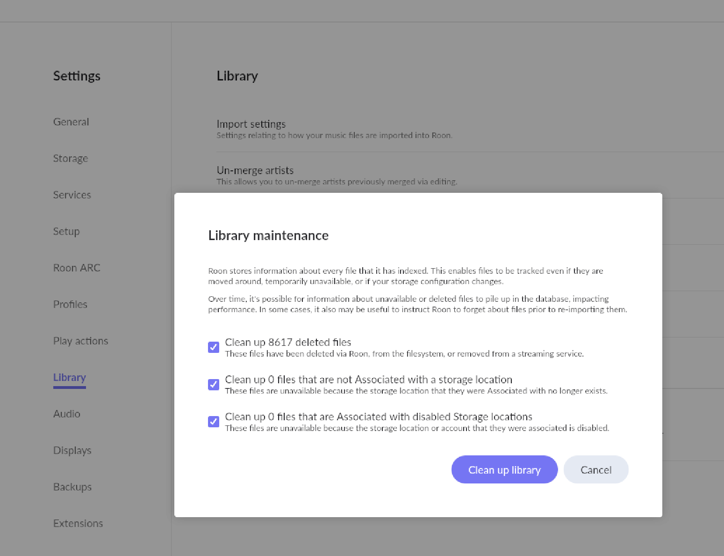724x556 pixels.
Task: Click the Library maintenance dialog title
Action: point(268,235)
